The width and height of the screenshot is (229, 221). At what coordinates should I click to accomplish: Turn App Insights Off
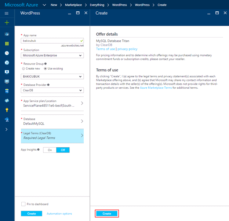63,150
